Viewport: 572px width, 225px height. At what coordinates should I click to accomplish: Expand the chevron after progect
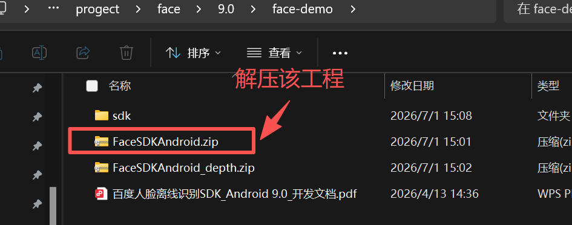tap(138, 9)
